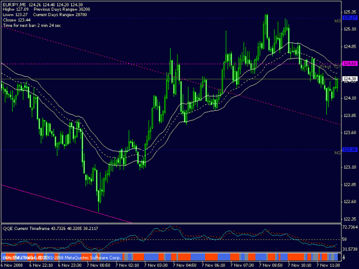Select the blue 123.36 M2 level tag
The image size is (359, 269).
click(x=350, y=150)
